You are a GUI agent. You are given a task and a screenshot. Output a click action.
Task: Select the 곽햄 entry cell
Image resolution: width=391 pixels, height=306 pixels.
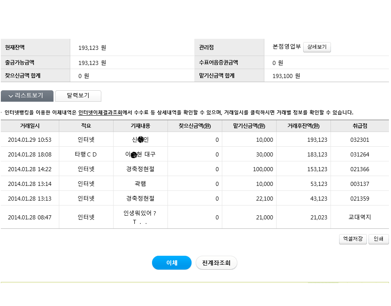click(141, 184)
